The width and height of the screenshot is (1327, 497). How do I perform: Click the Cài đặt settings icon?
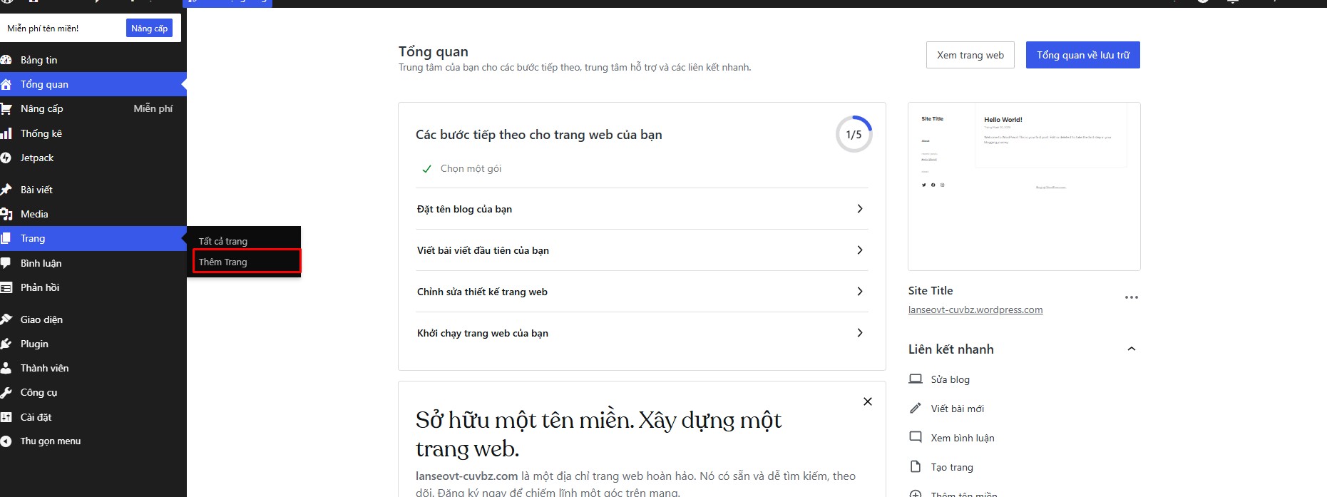click(6, 417)
